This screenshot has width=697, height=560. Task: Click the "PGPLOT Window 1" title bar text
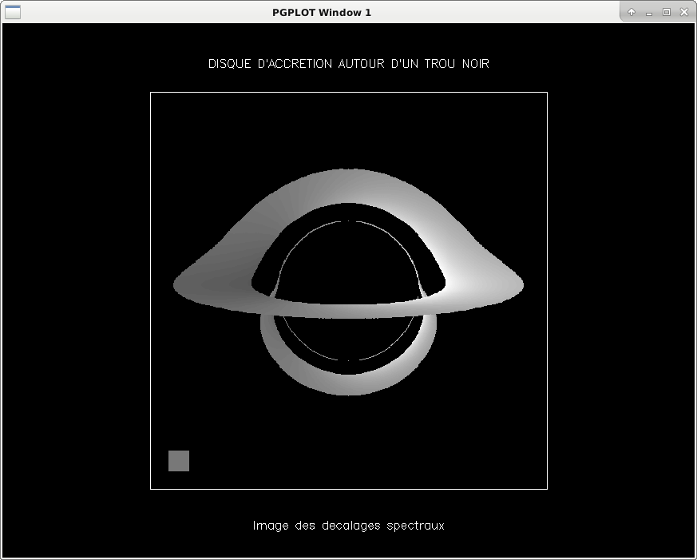(x=322, y=13)
